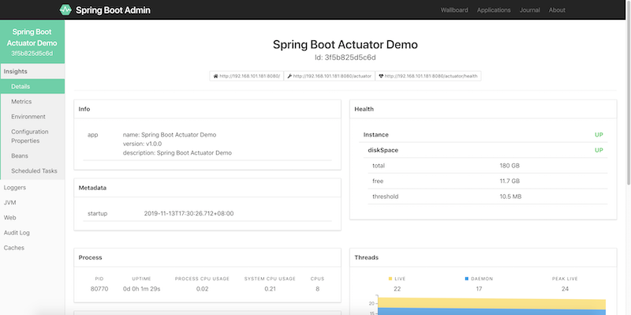Screen dimensions: 631x315
Task: Click the blue DAEMON threads legend square
Action: [467, 279]
